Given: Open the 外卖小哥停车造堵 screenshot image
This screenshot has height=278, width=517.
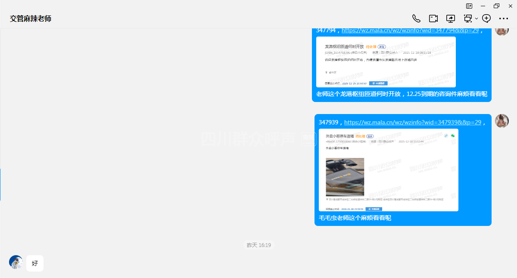Looking at the screenshot, I should (x=388, y=170).
